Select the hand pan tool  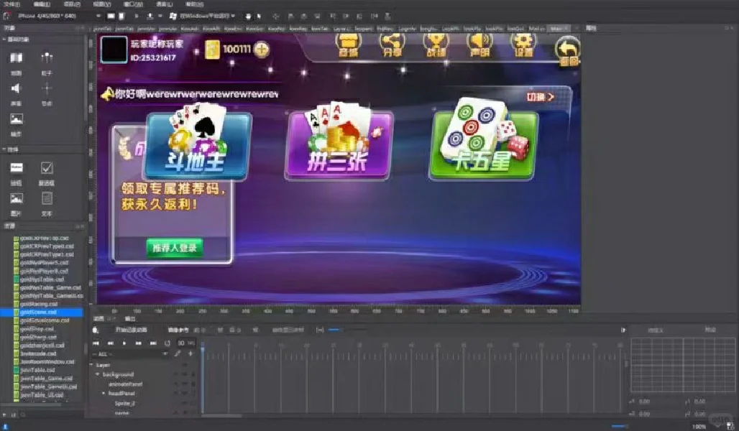(x=248, y=16)
